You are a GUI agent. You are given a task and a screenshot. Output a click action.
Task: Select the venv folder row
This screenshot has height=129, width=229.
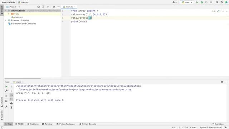[x=32, y=14]
